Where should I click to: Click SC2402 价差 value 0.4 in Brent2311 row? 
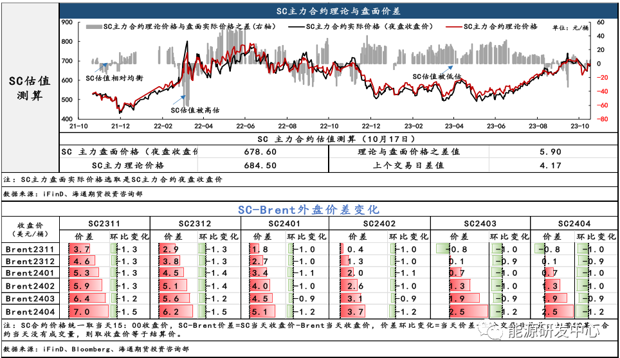click(356, 249)
